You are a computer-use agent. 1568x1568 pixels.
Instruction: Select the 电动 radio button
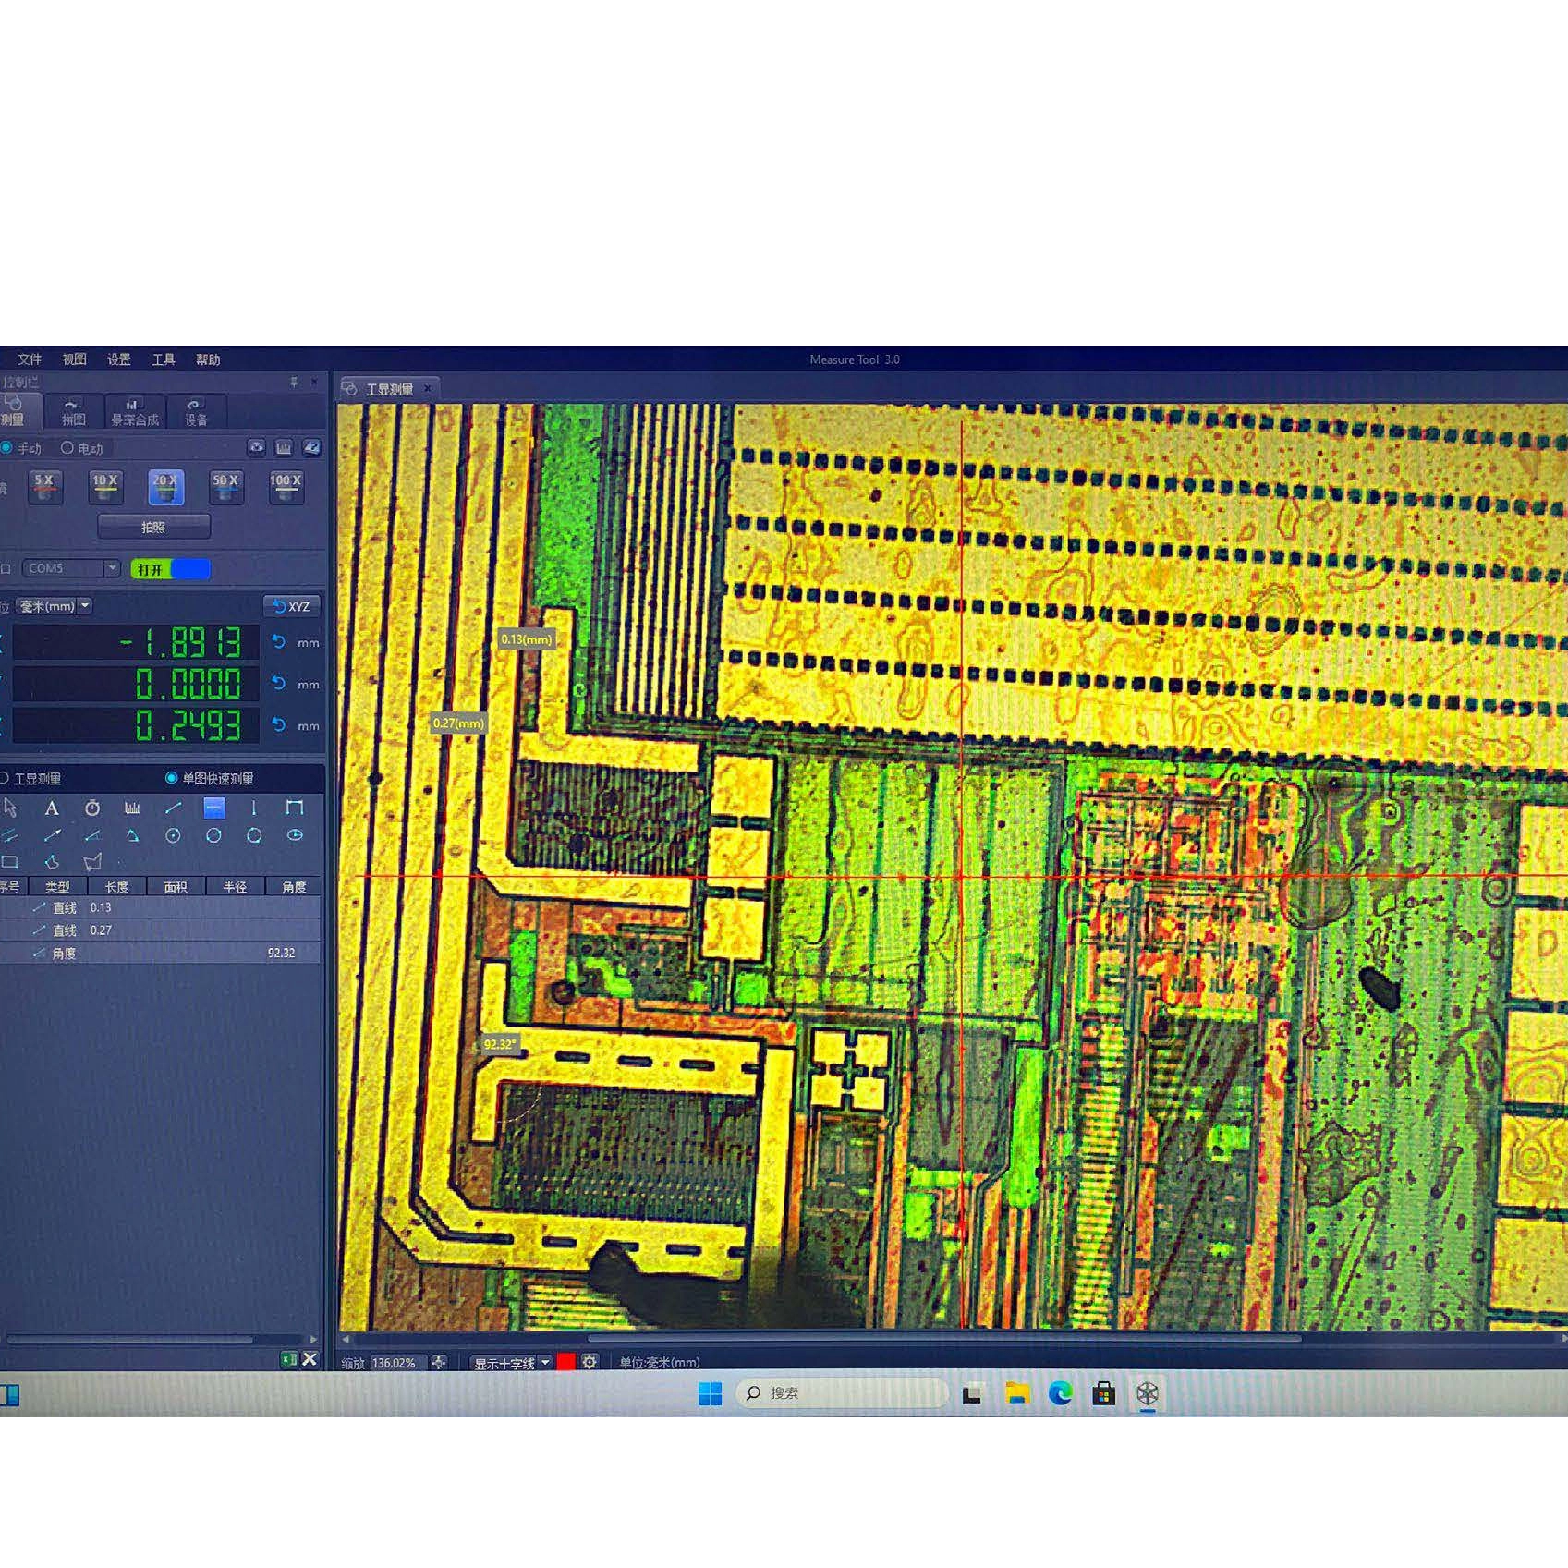[x=67, y=448]
